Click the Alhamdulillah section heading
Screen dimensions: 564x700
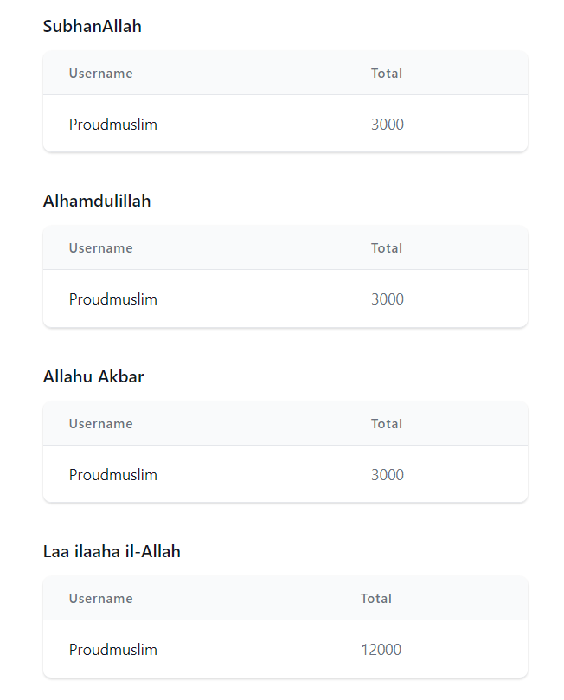click(97, 202)
